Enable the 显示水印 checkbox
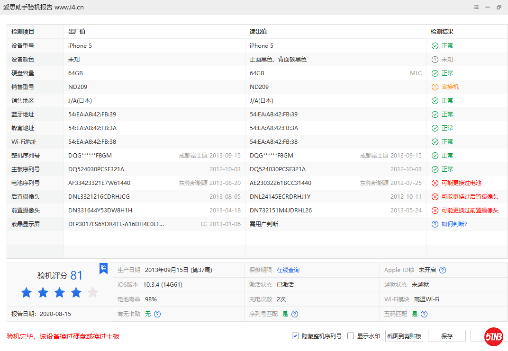The height and width of the screenshot is (351, 508). 351,336
